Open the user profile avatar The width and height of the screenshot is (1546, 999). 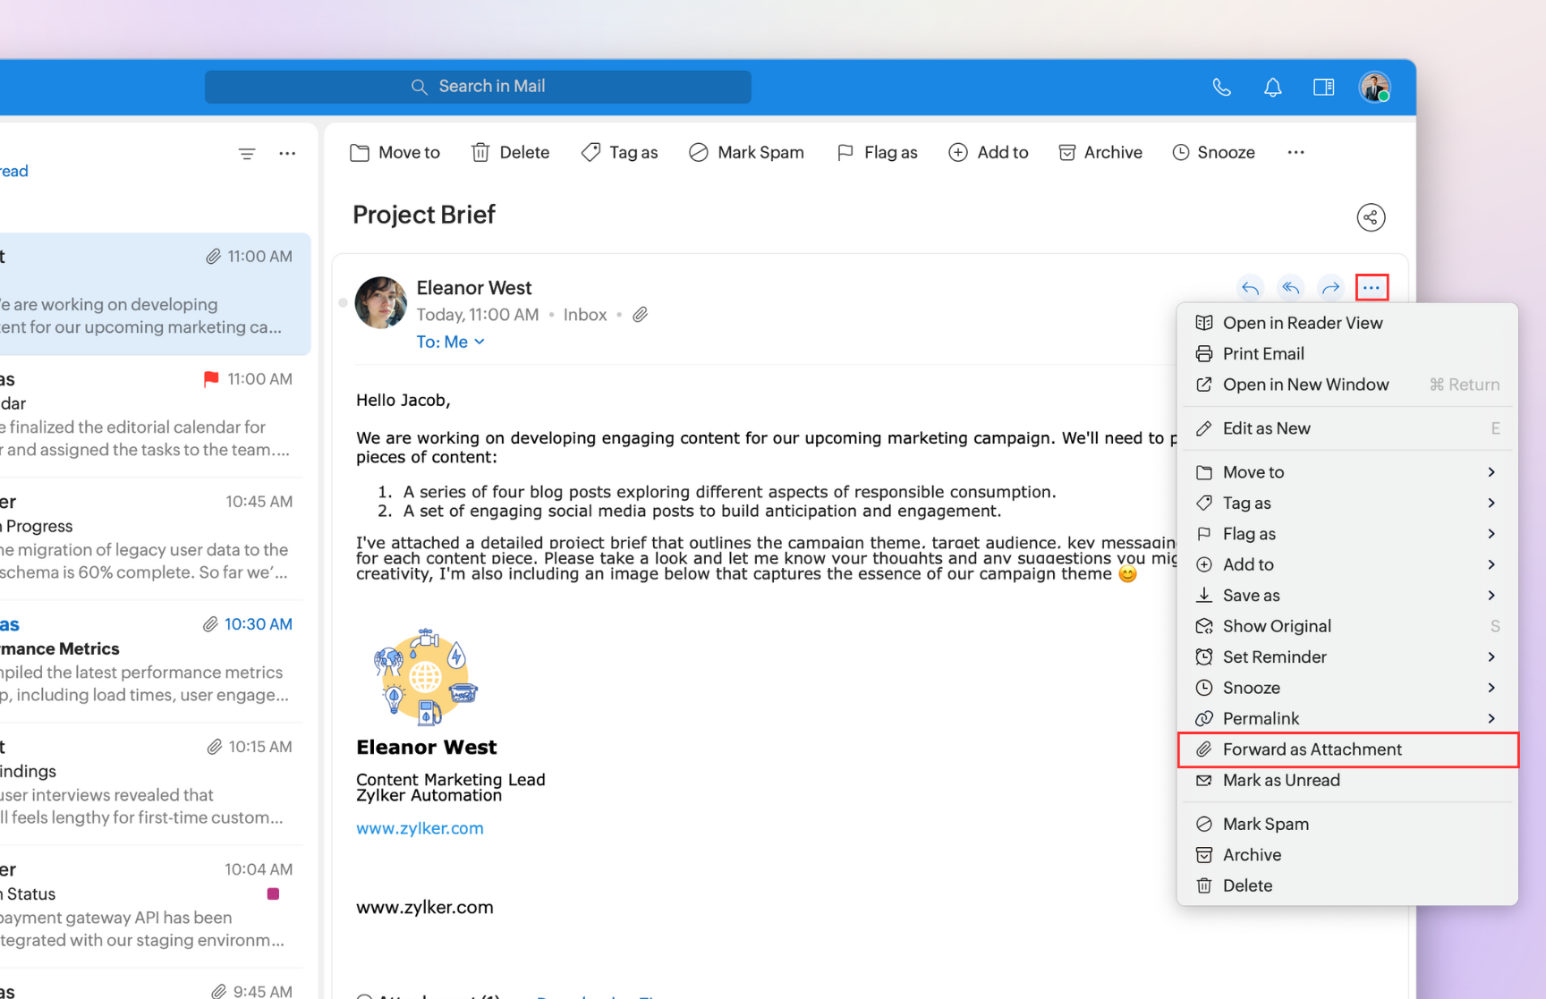pos(1374,87)
